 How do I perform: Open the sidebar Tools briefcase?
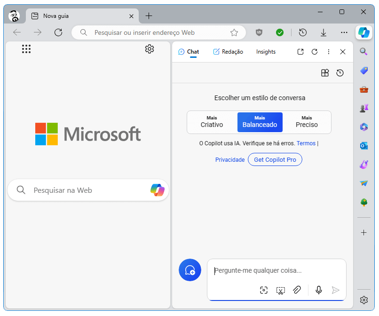(x=364, y=89)
